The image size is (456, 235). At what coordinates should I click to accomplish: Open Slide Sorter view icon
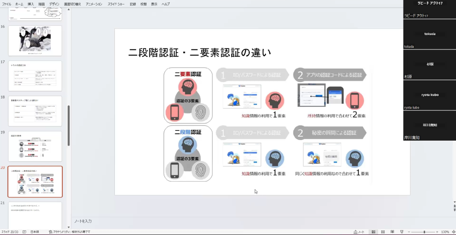tap(382, 232)
